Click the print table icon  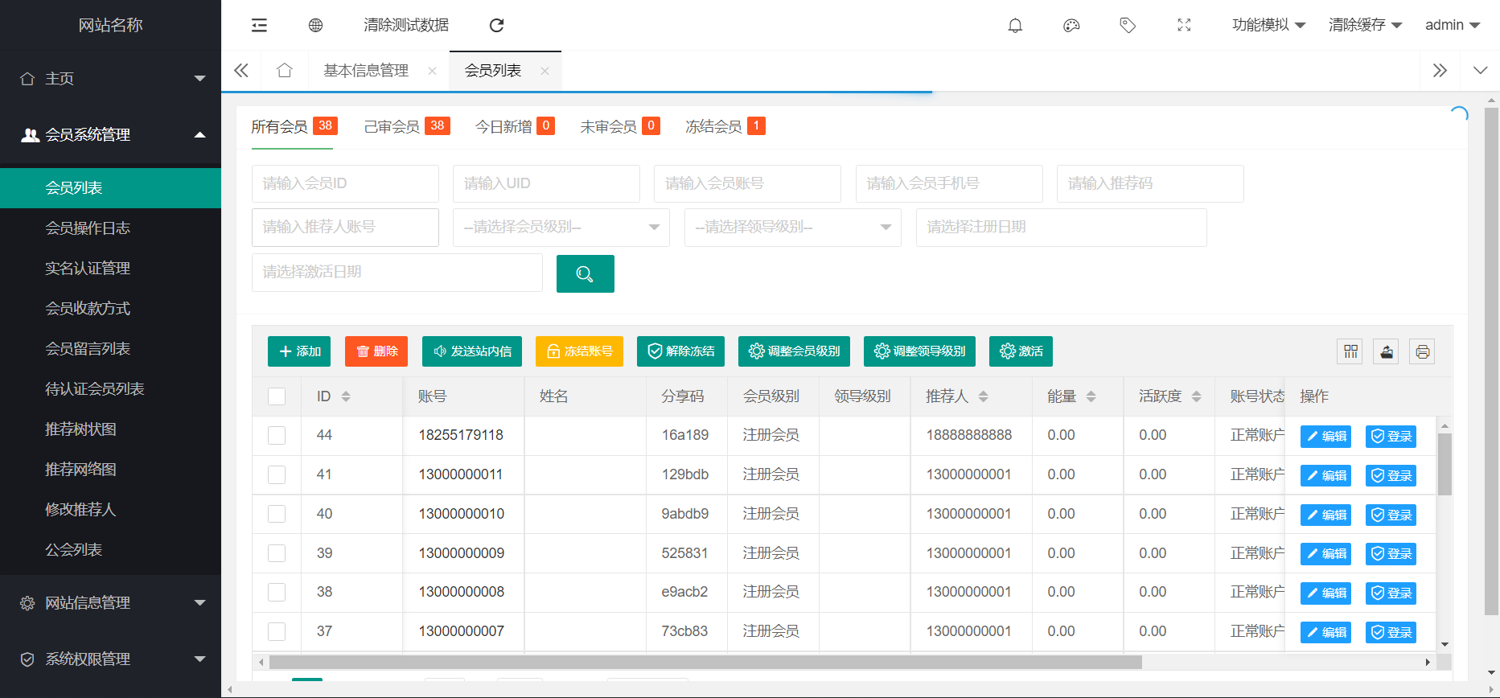[x=1422, y=351]
